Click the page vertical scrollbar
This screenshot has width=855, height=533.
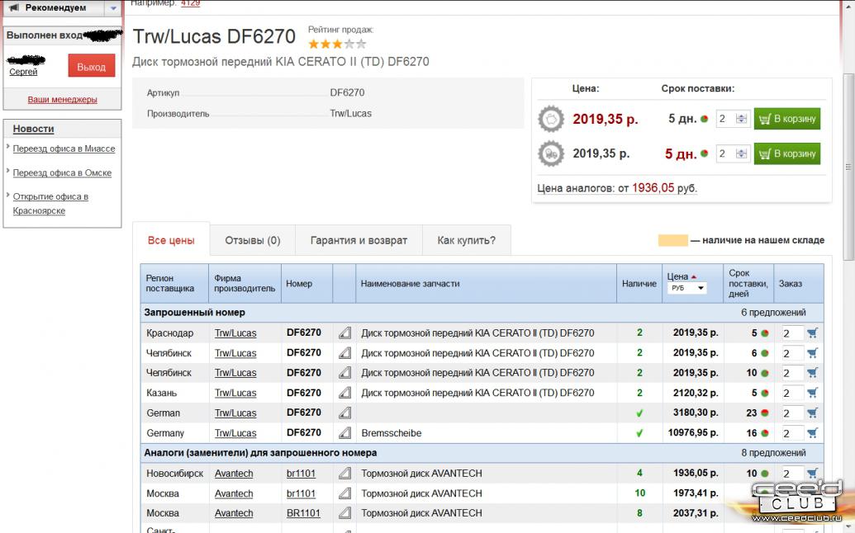pos(848,167)
